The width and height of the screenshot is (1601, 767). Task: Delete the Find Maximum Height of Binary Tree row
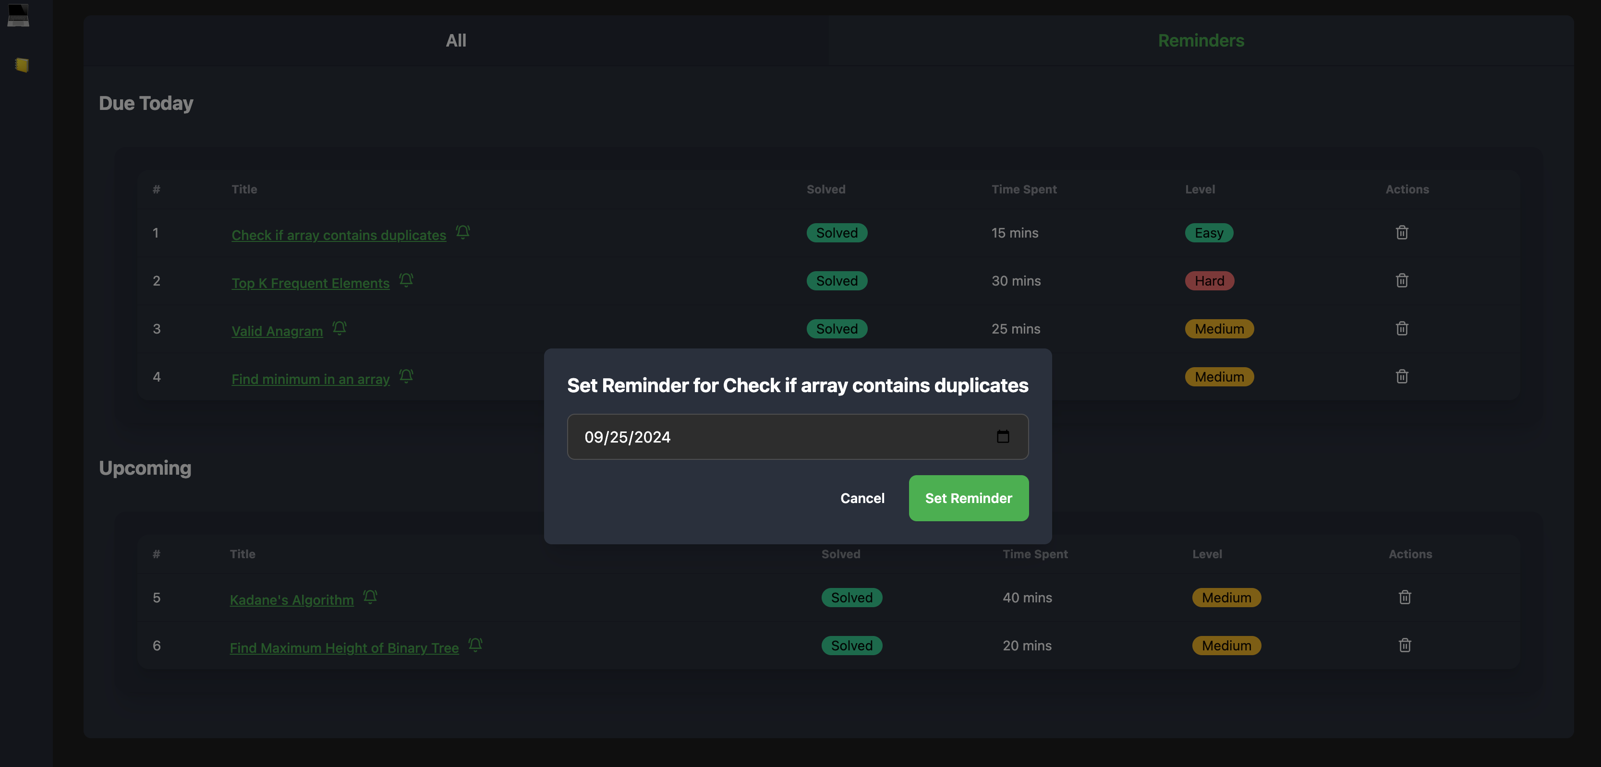pos(1405,645)
